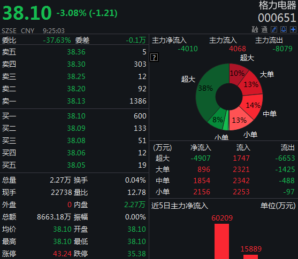Click the 总额 value 8663.18万
Viewport: 298px width, 259px height.
click(x=54, y=217)
